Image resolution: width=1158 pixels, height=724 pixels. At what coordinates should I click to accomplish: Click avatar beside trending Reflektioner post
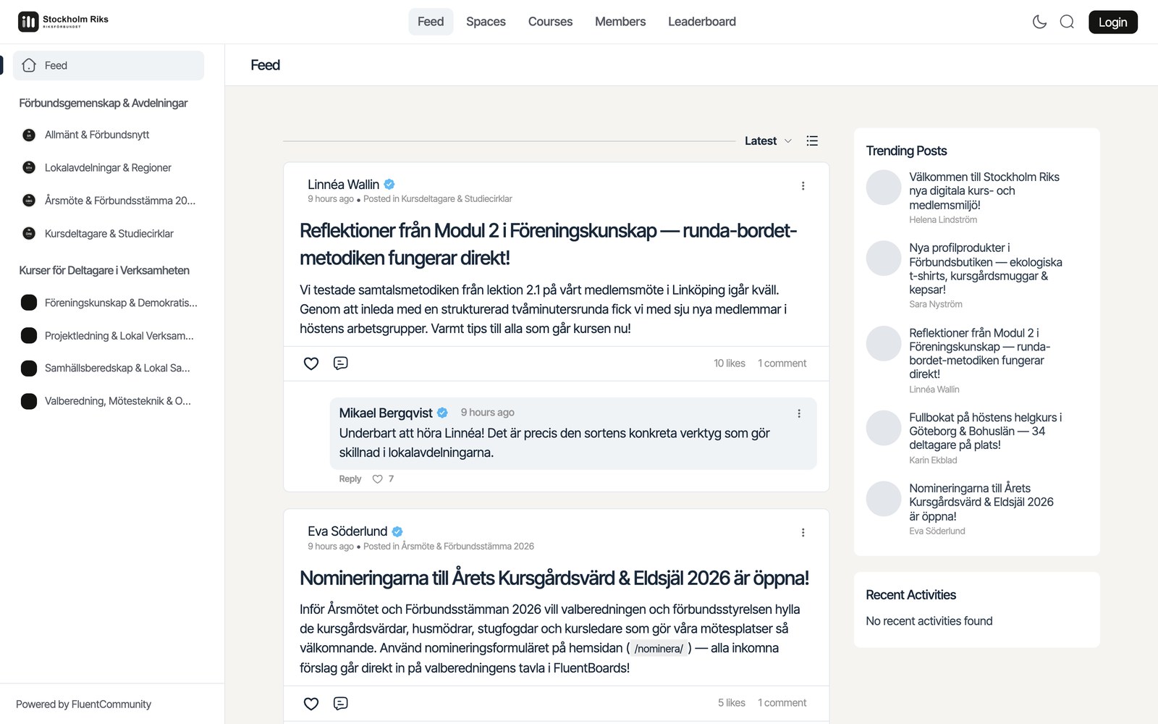point(884,343)
